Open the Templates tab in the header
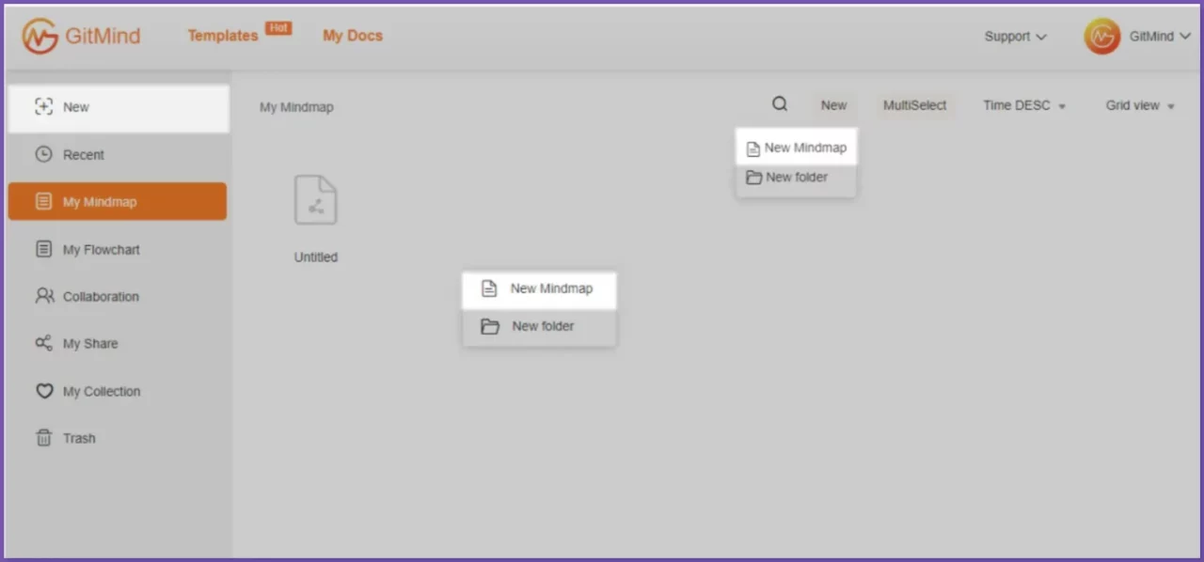This screenshot has width=1204, height=562. pyautogui.click(x=223, y=36)
